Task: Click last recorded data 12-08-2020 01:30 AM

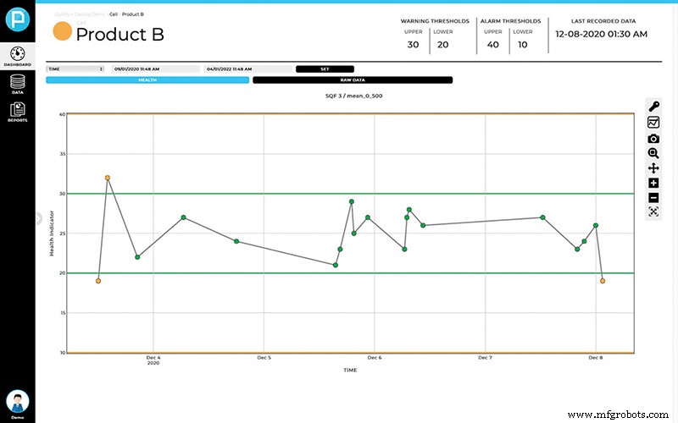Action: [602, 34]
